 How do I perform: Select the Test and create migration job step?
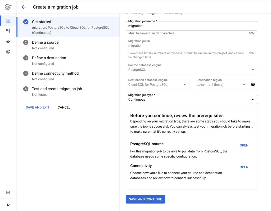coord(57,89)
